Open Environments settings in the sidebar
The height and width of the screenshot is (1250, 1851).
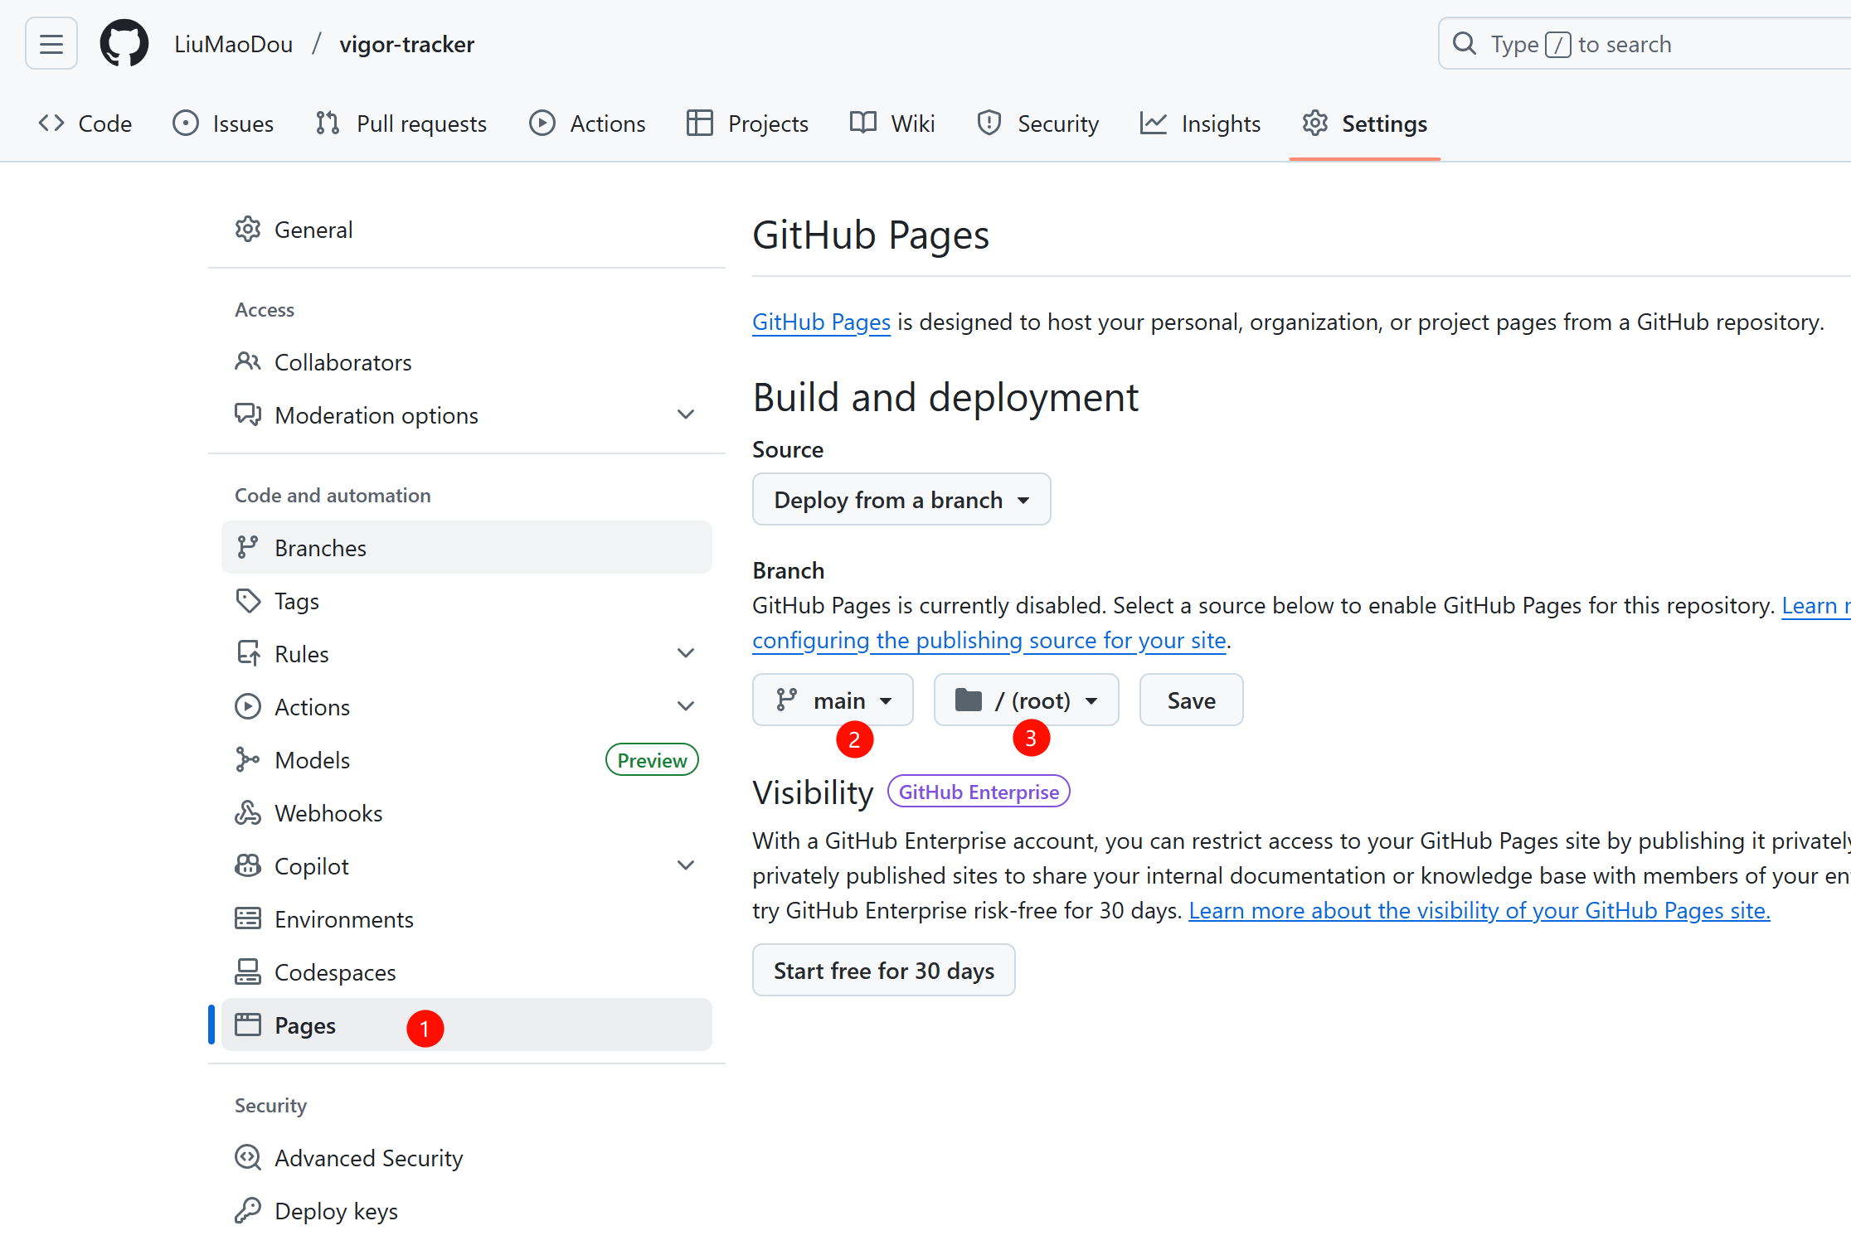pyautogui.click(x=343, y=919)
